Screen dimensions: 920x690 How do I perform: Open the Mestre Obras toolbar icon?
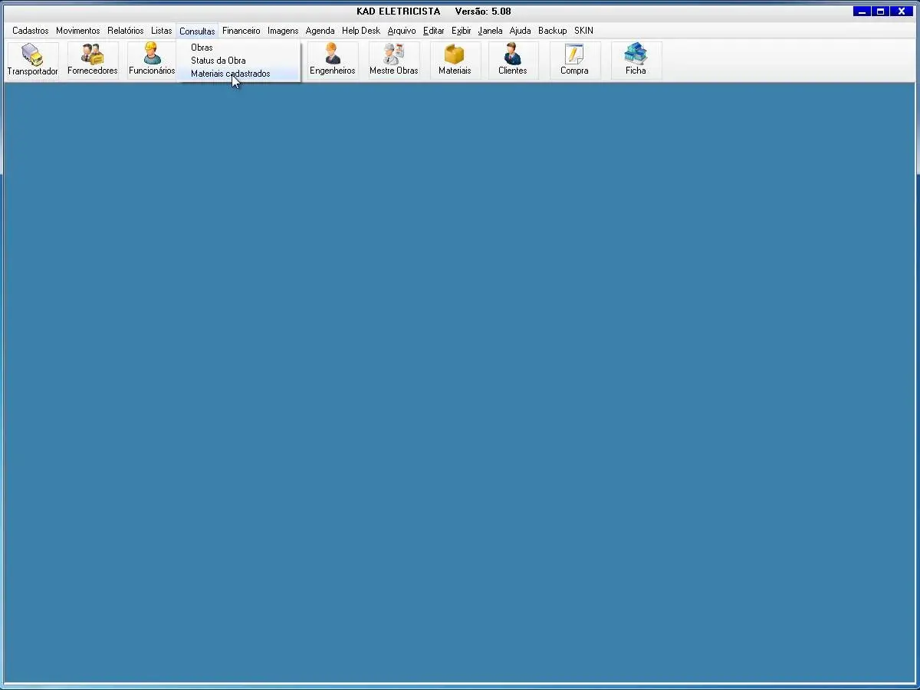click(393, 60)
